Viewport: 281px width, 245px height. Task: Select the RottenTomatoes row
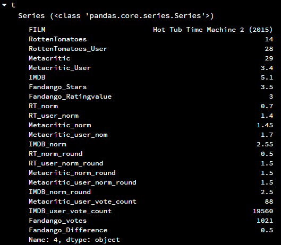coord(151,39)
